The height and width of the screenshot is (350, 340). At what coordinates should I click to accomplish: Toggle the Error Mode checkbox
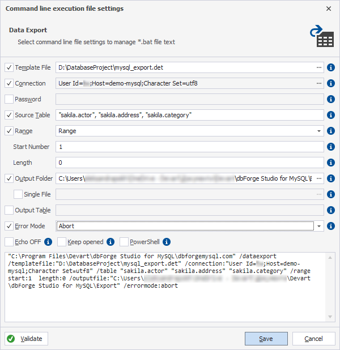[9, 226]
